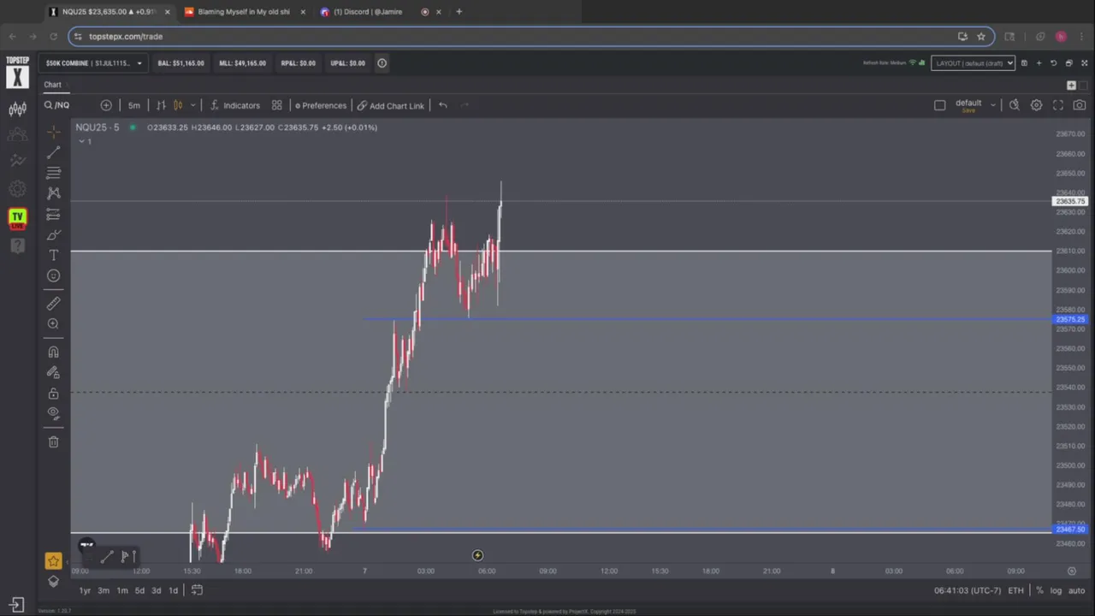Switch to the Chart tab
The height and width of the screenshot is (616, 1095).
(53, 85)
